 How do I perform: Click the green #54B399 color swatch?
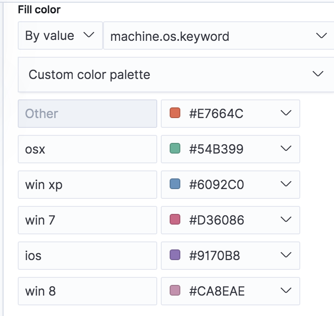175,149
